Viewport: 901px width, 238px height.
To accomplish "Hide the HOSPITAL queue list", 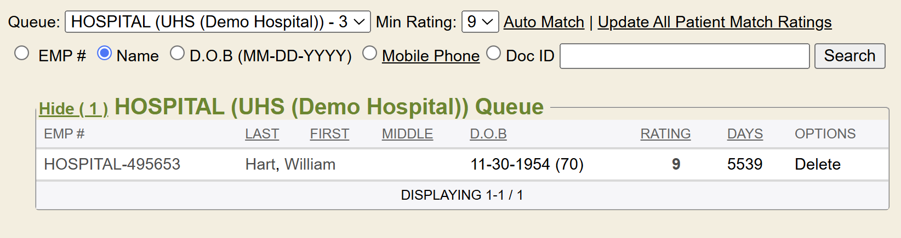I will coord(73,109).
